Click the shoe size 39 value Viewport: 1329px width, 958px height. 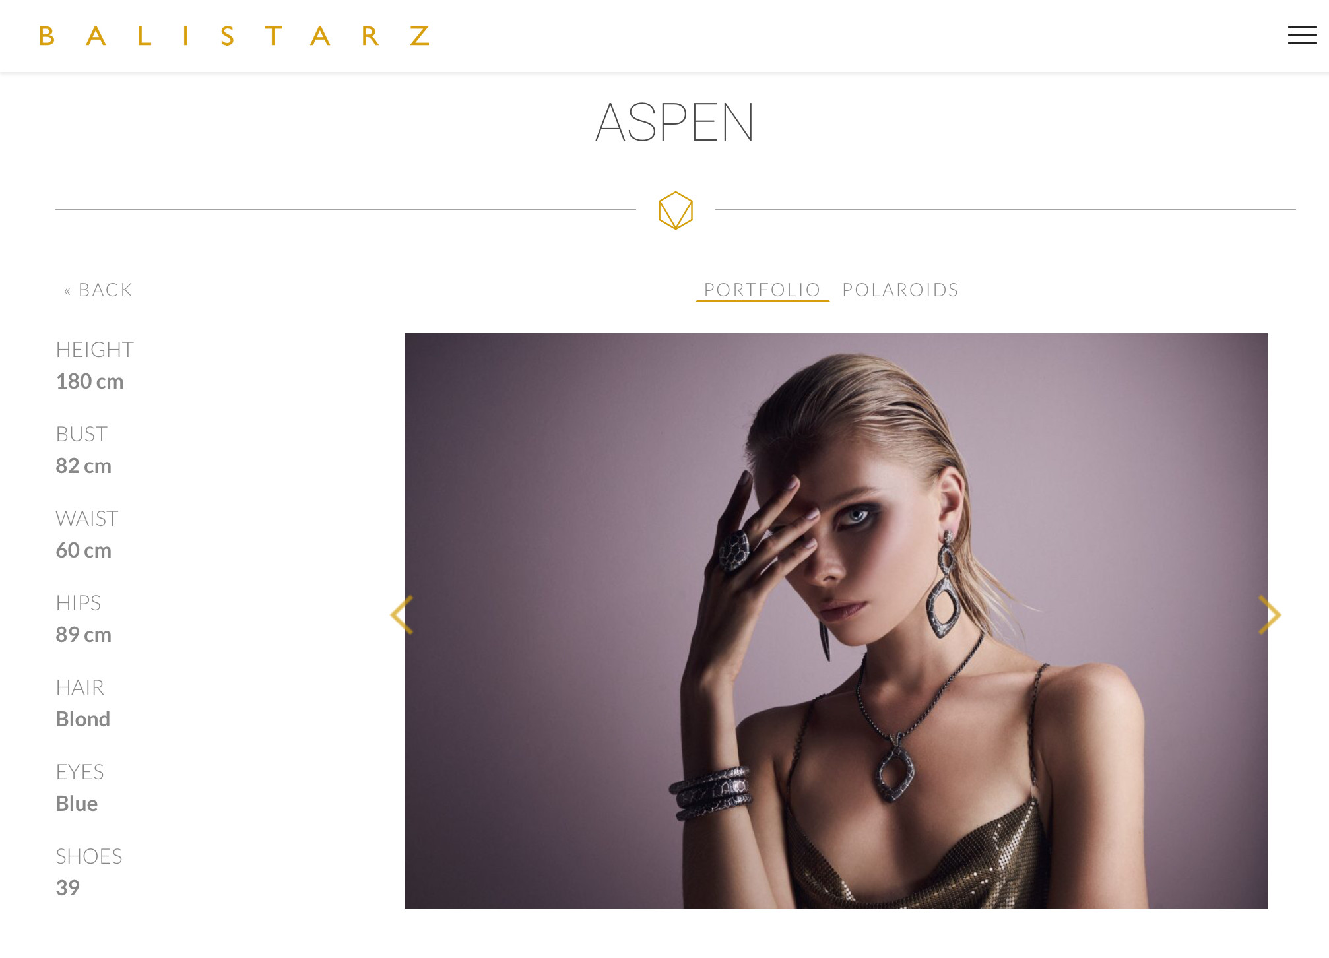[68, 888]
